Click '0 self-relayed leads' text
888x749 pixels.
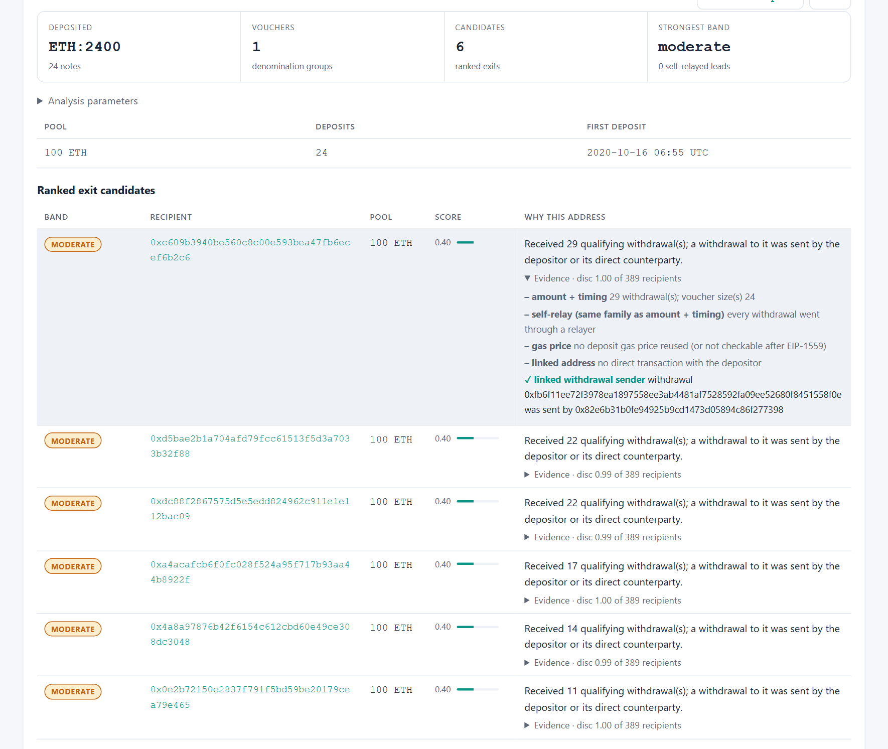pos(694,66)
